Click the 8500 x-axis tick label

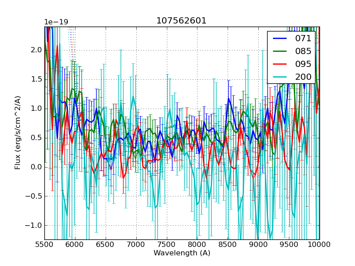coord(228,244)
